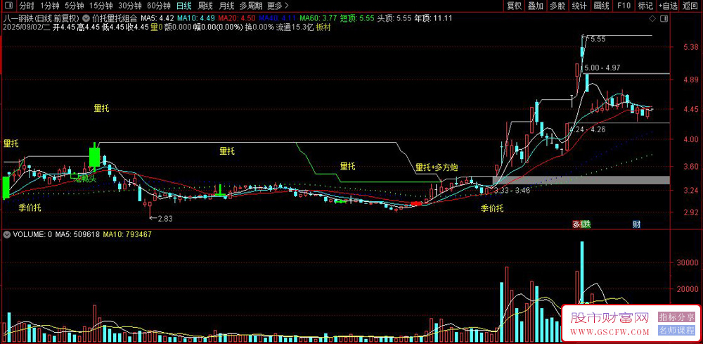The image size is (703, 344).
Task: Open the WWW.GSCFW.COM website link
Action: 610,332
